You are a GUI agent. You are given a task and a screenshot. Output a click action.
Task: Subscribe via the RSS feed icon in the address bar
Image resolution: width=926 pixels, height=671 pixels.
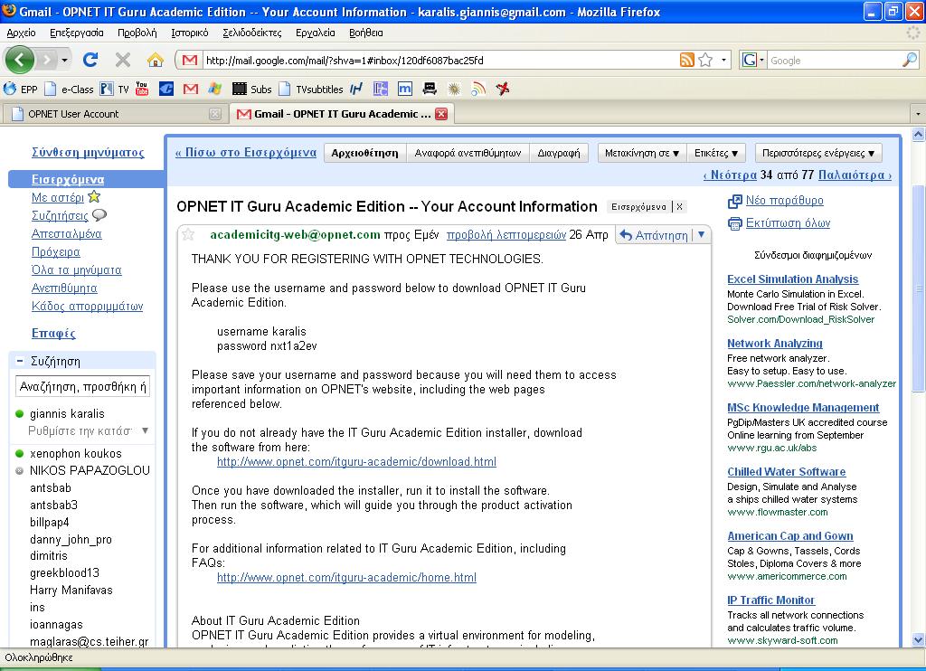pyautogui.click(x=687, y=60)
